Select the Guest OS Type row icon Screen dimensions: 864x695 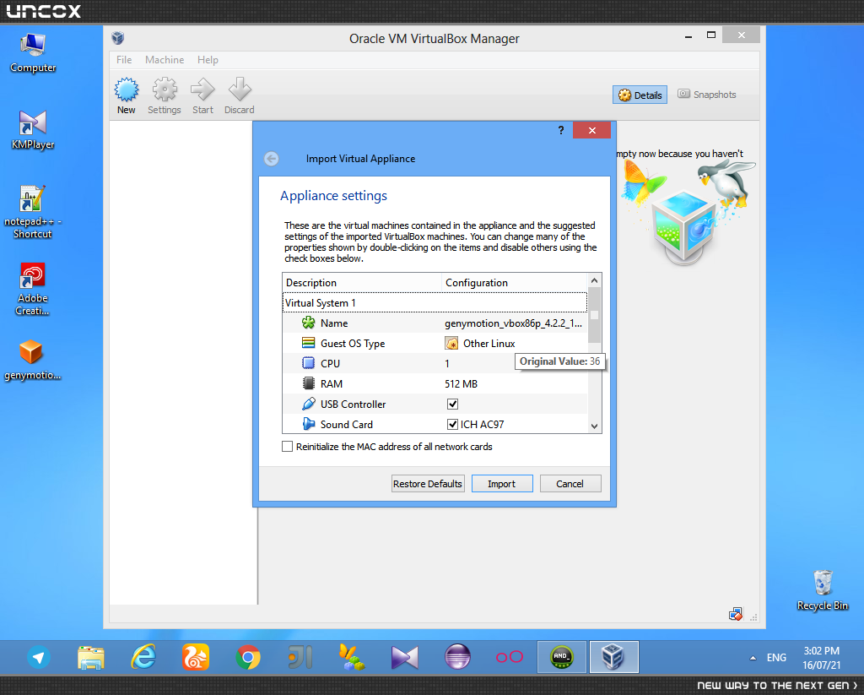pos(309,343)
